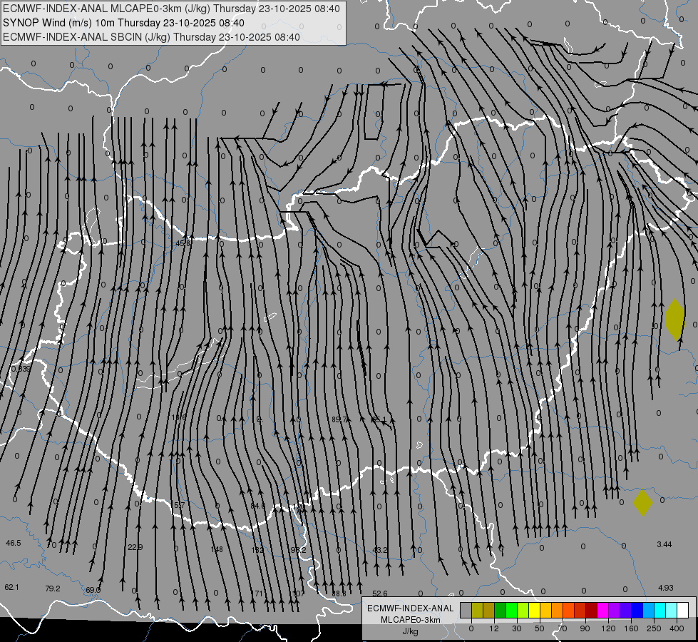
Task: Select the pure blue legend swatch
Action: tap(637, 611)
